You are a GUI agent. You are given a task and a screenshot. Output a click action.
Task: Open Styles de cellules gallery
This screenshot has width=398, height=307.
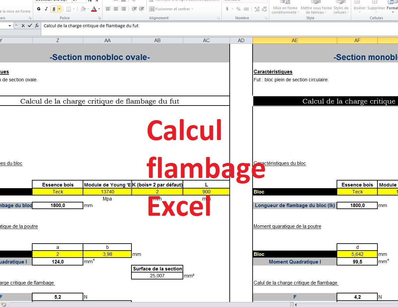[341, 7]
